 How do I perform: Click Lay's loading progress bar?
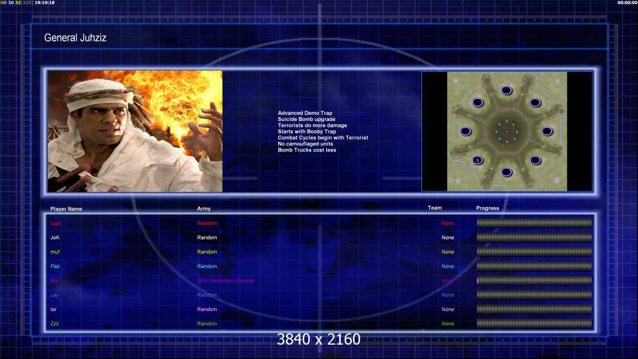point(534,295)
